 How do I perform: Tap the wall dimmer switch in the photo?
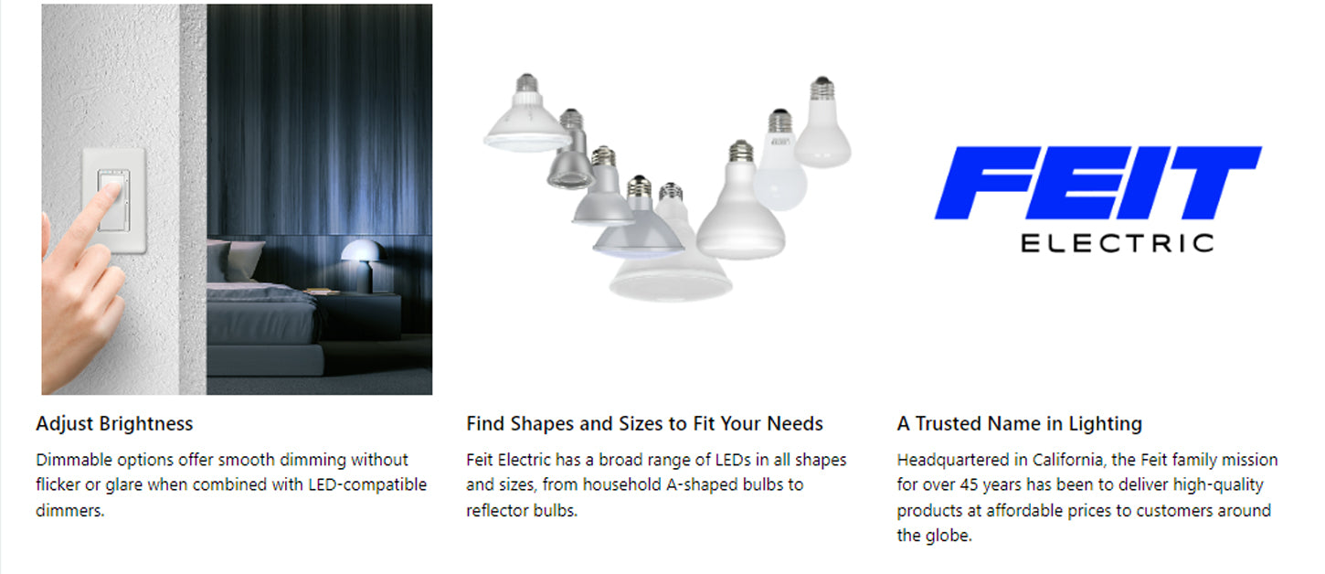click(114, 202)
